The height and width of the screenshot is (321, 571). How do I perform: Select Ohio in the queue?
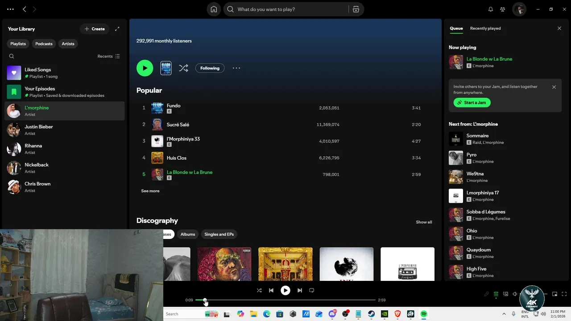505,234
